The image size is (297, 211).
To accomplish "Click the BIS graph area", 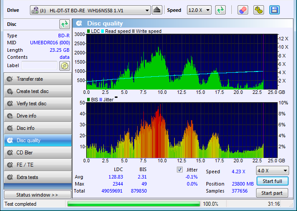I will pyautogui.click(x=182, y=130).
